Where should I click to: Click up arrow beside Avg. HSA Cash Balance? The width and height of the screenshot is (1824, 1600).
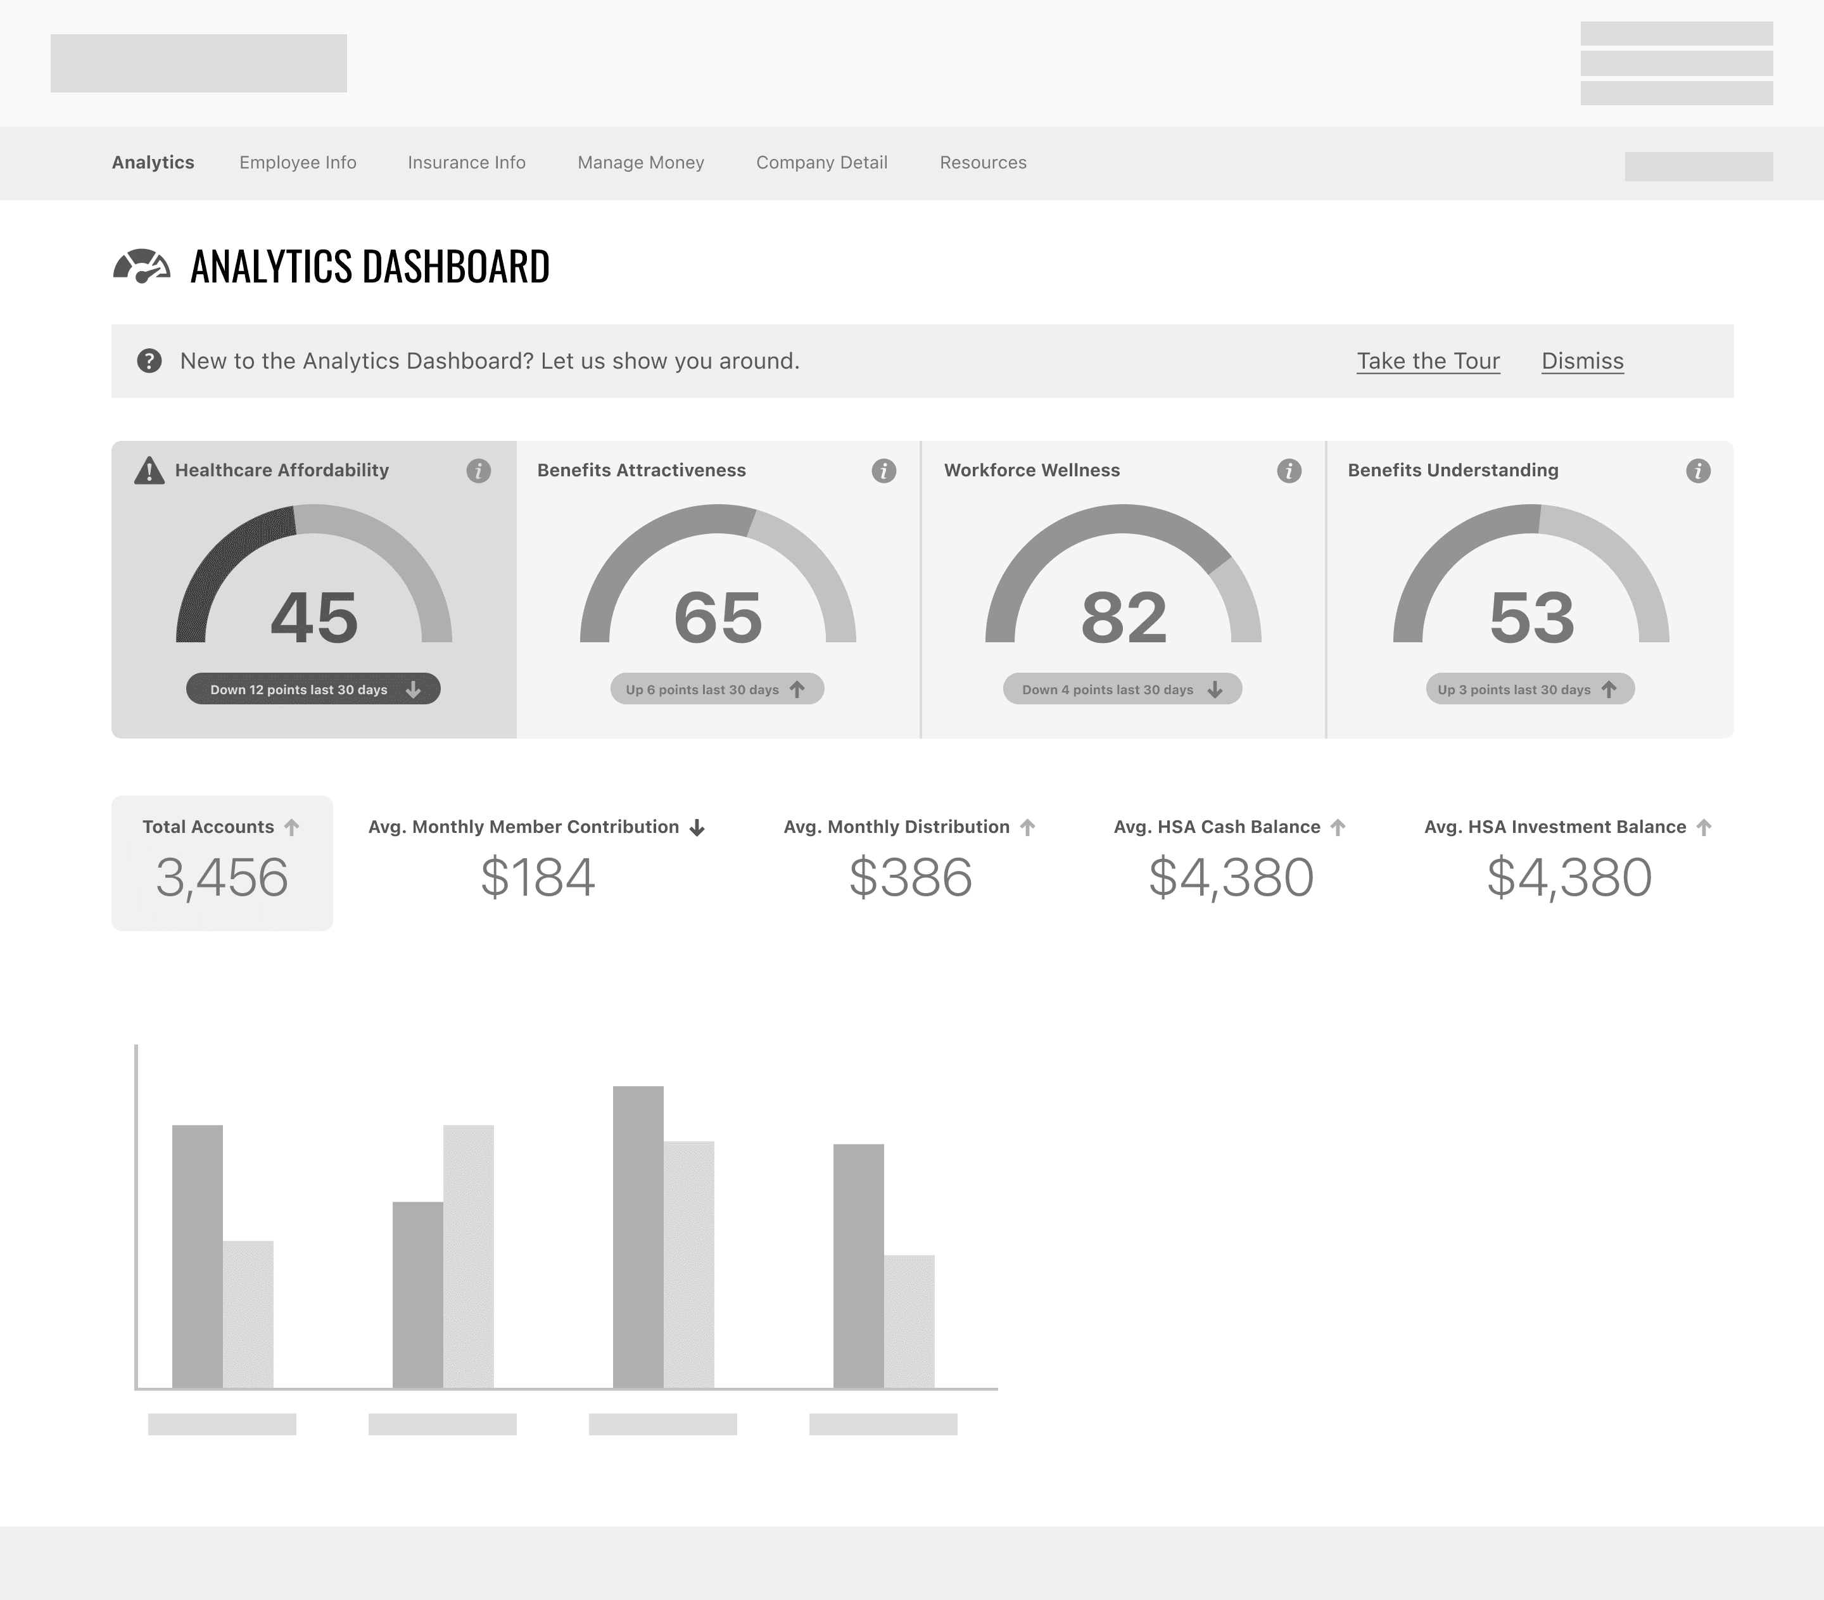[1338, 827]
